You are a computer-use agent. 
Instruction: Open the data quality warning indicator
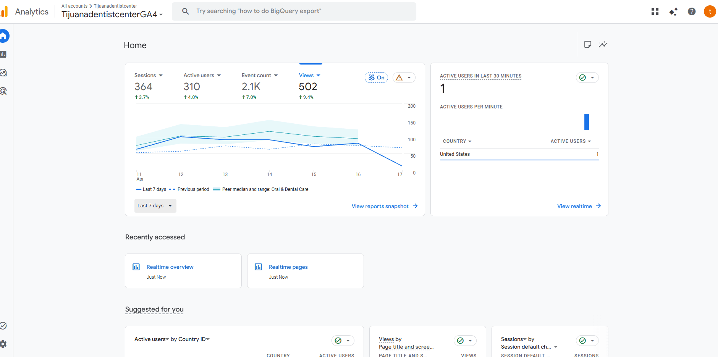click(404, 78)
